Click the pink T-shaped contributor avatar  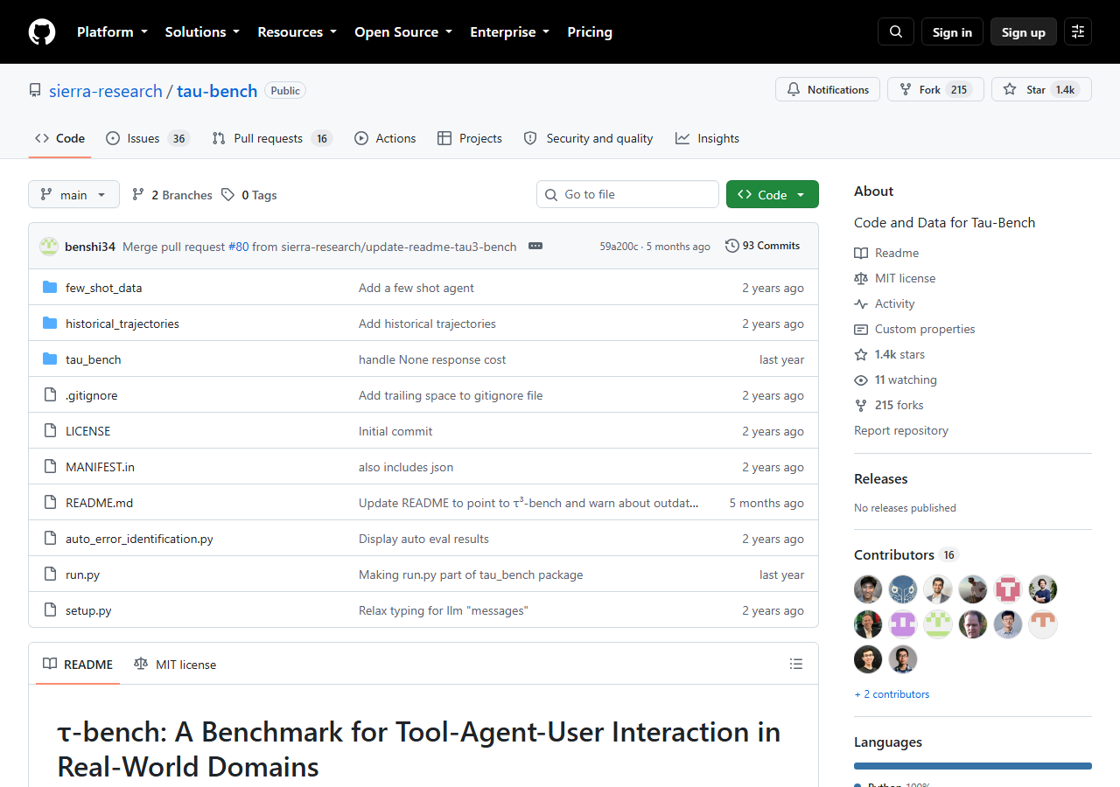click(x=1008, y=589)
